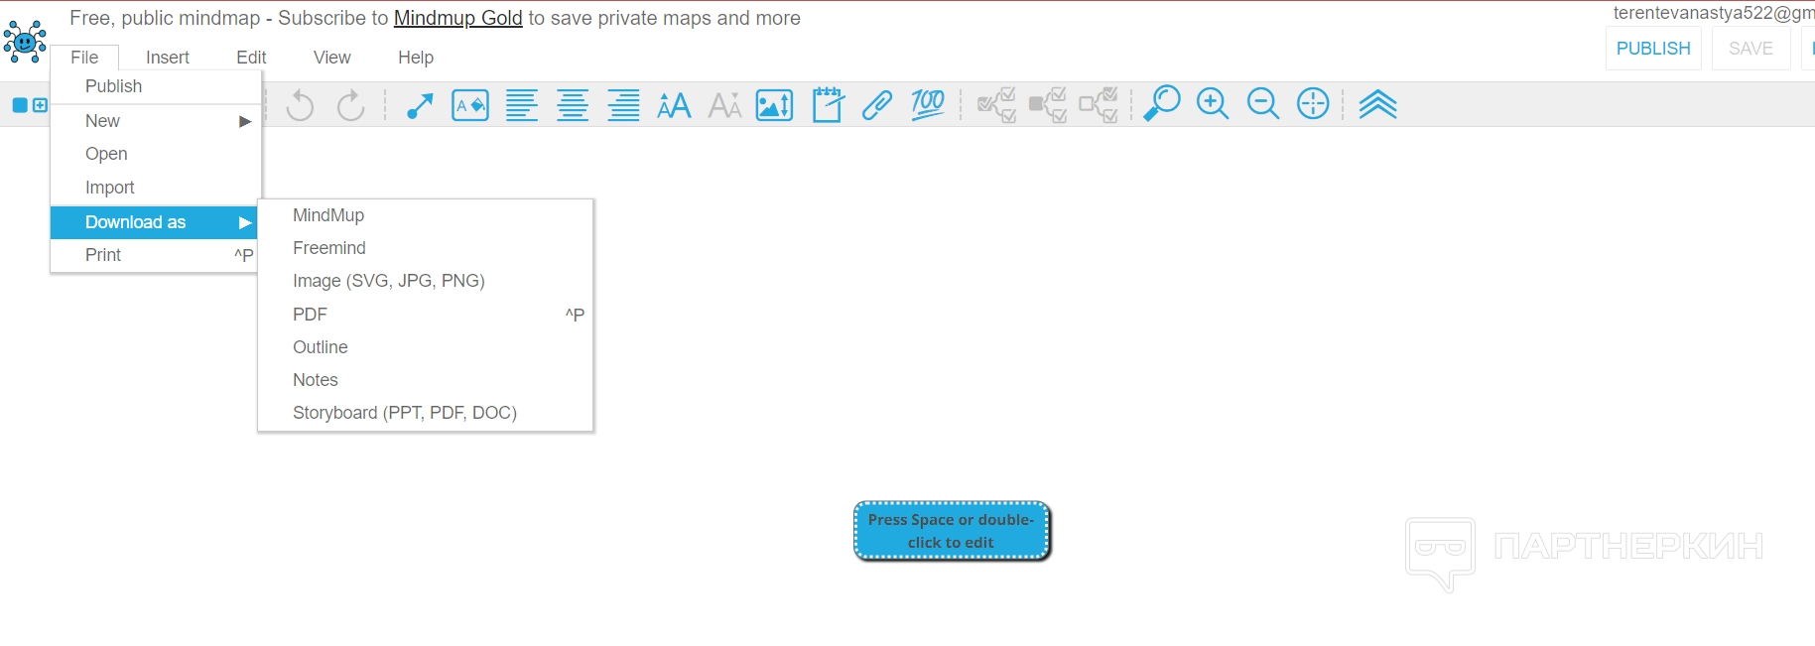This screenshot has width=1815, height=646.
Task: Open the search magnifier tool
Action: (1161, 104)
